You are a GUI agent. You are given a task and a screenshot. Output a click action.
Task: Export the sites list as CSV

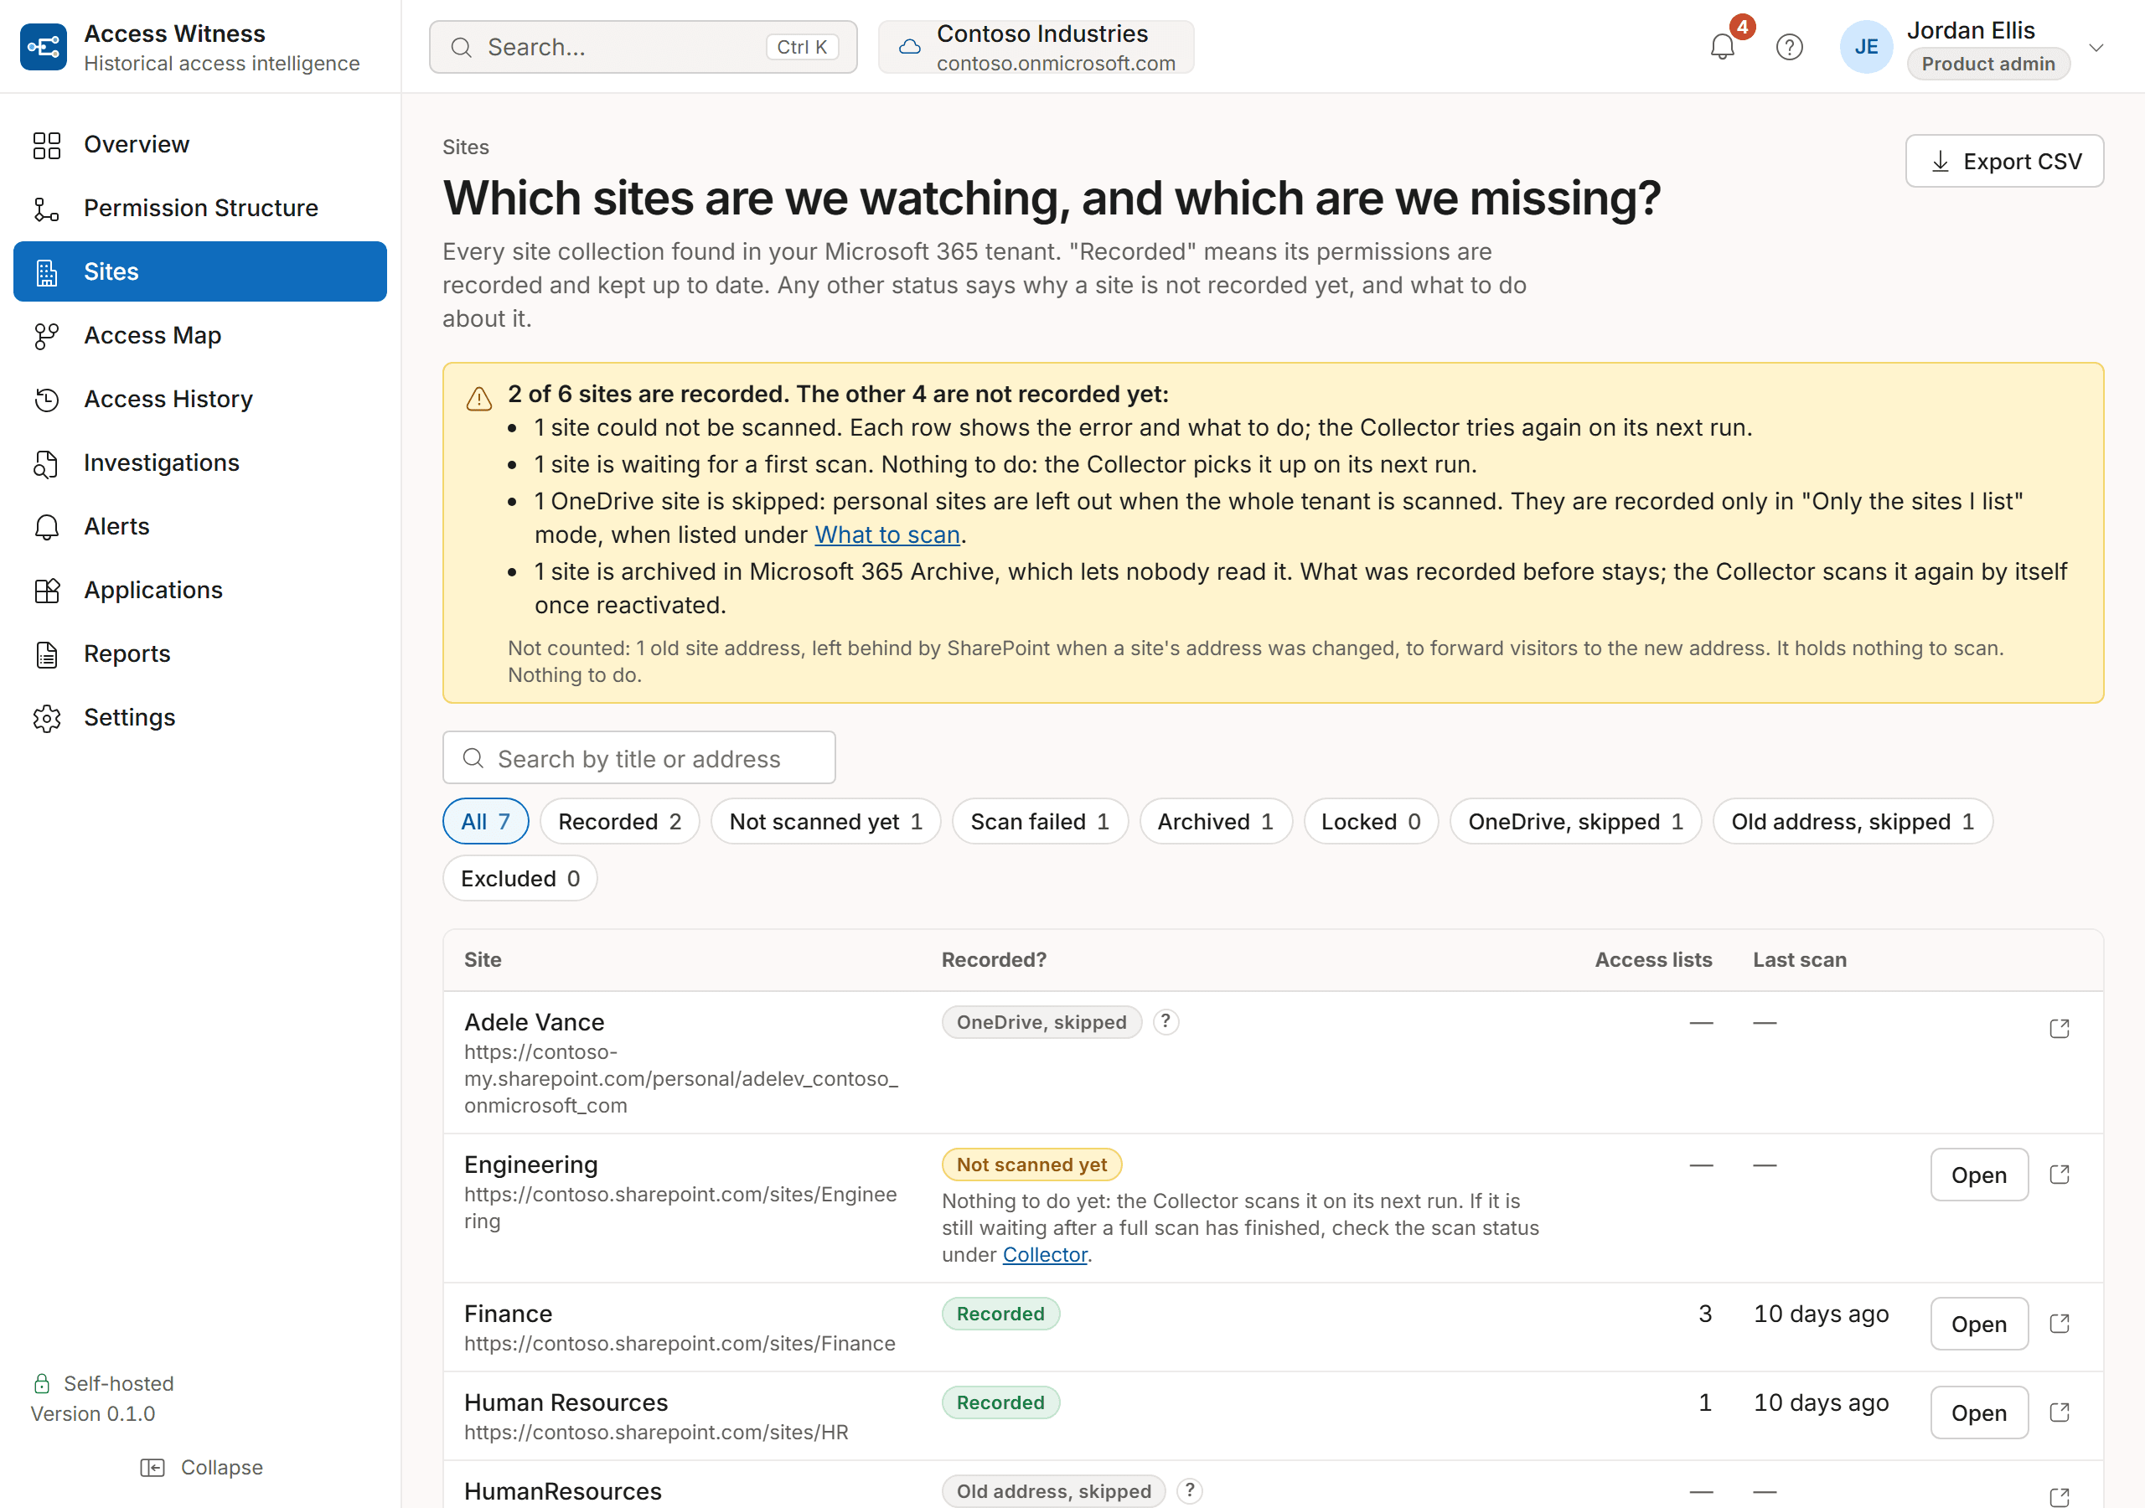click(x=2004, y=161)
